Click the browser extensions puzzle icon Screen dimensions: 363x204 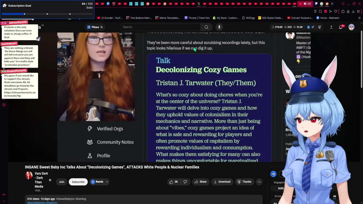point(343,11)
